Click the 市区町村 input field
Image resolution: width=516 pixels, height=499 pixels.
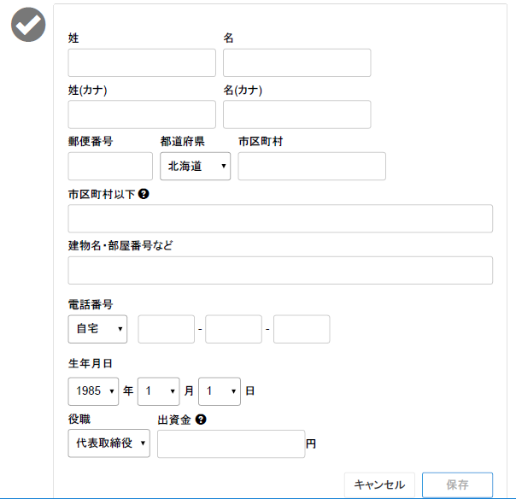point(312,167)
